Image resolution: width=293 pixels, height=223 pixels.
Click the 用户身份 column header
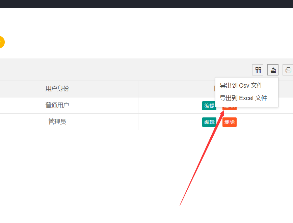coord(57,89)
